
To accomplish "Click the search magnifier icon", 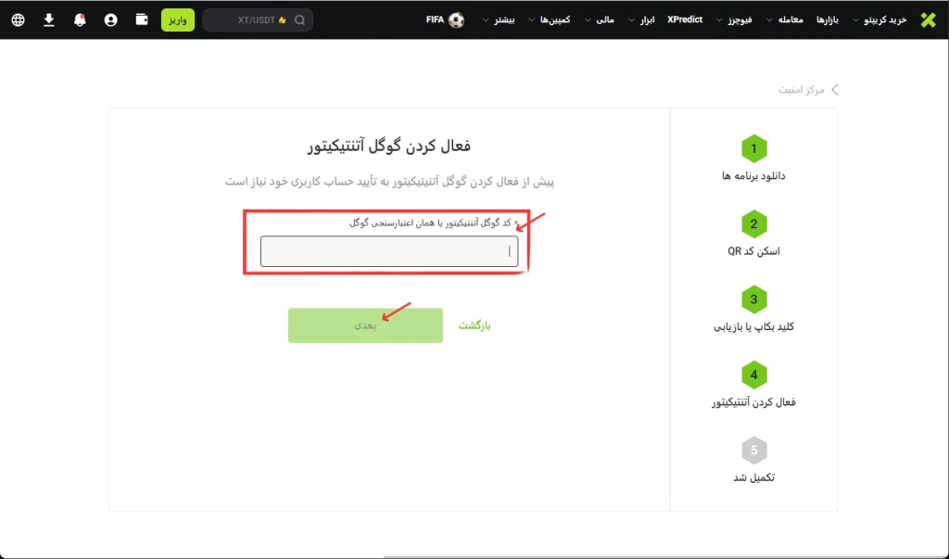I will (299, 20).
